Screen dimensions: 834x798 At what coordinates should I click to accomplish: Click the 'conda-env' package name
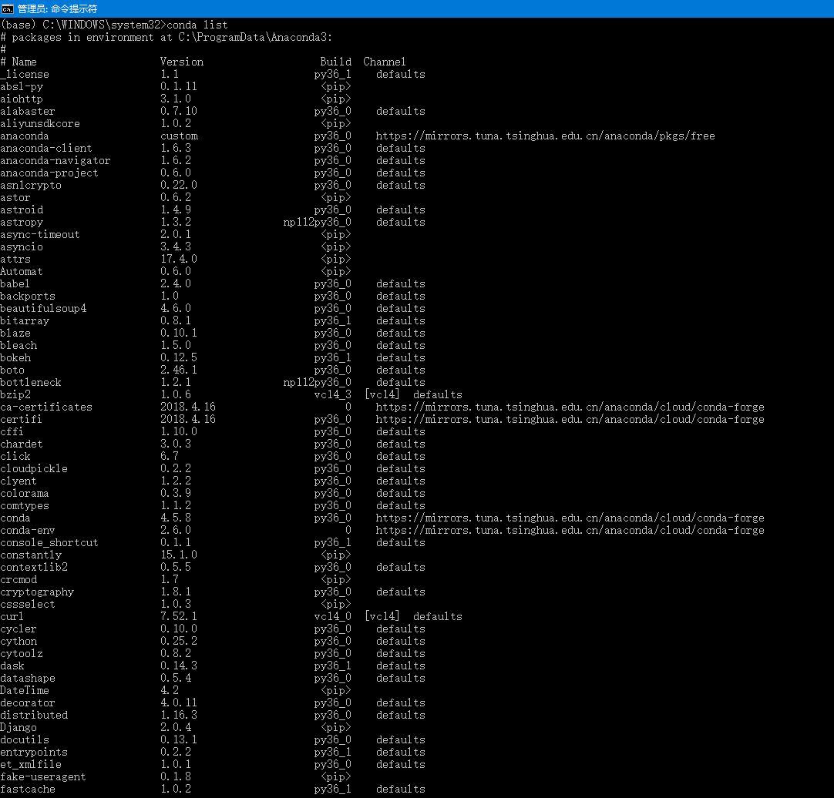pos(28,531)
